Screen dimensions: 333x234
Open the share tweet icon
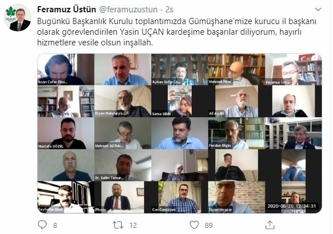(x=270, y=225)
